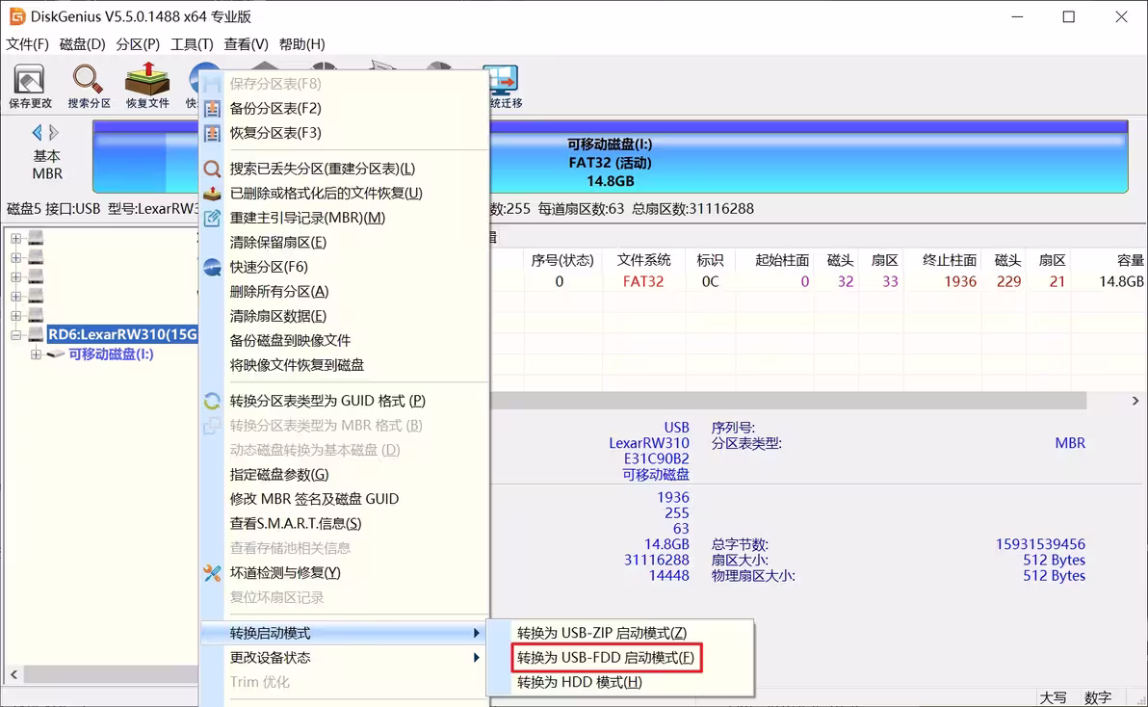The width and height of the screenshot is (1148, 707).
Task: Open the 分区(P) menu
Action: click(138, 44)
